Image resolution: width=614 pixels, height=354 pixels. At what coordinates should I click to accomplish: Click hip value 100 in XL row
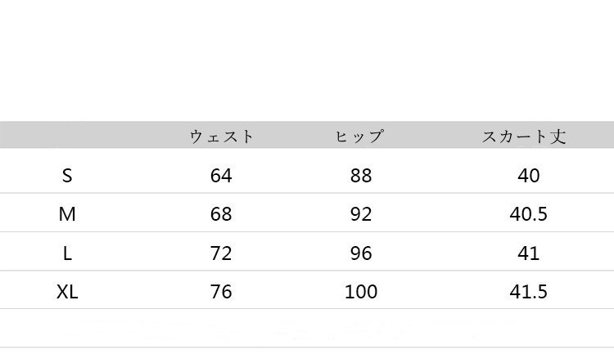[x=360, y=292]
